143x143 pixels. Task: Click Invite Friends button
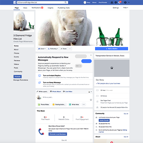point(104,120)
